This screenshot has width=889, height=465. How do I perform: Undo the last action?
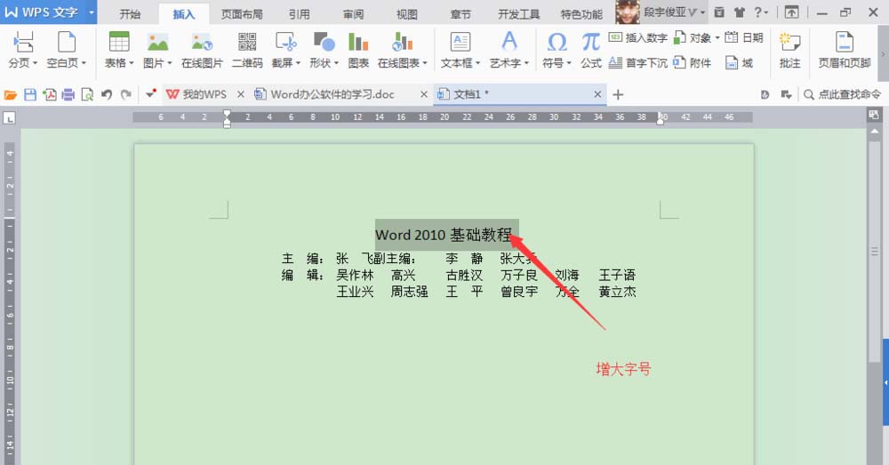point(106,95)
